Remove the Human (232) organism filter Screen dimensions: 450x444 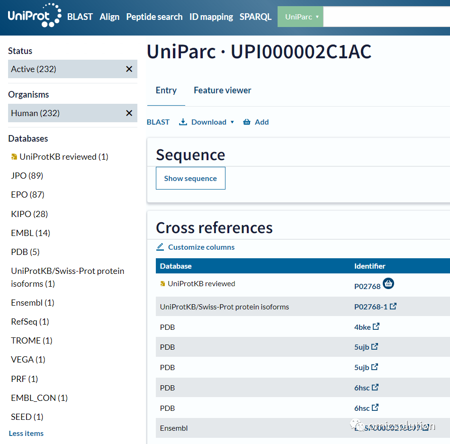(129, 113)
